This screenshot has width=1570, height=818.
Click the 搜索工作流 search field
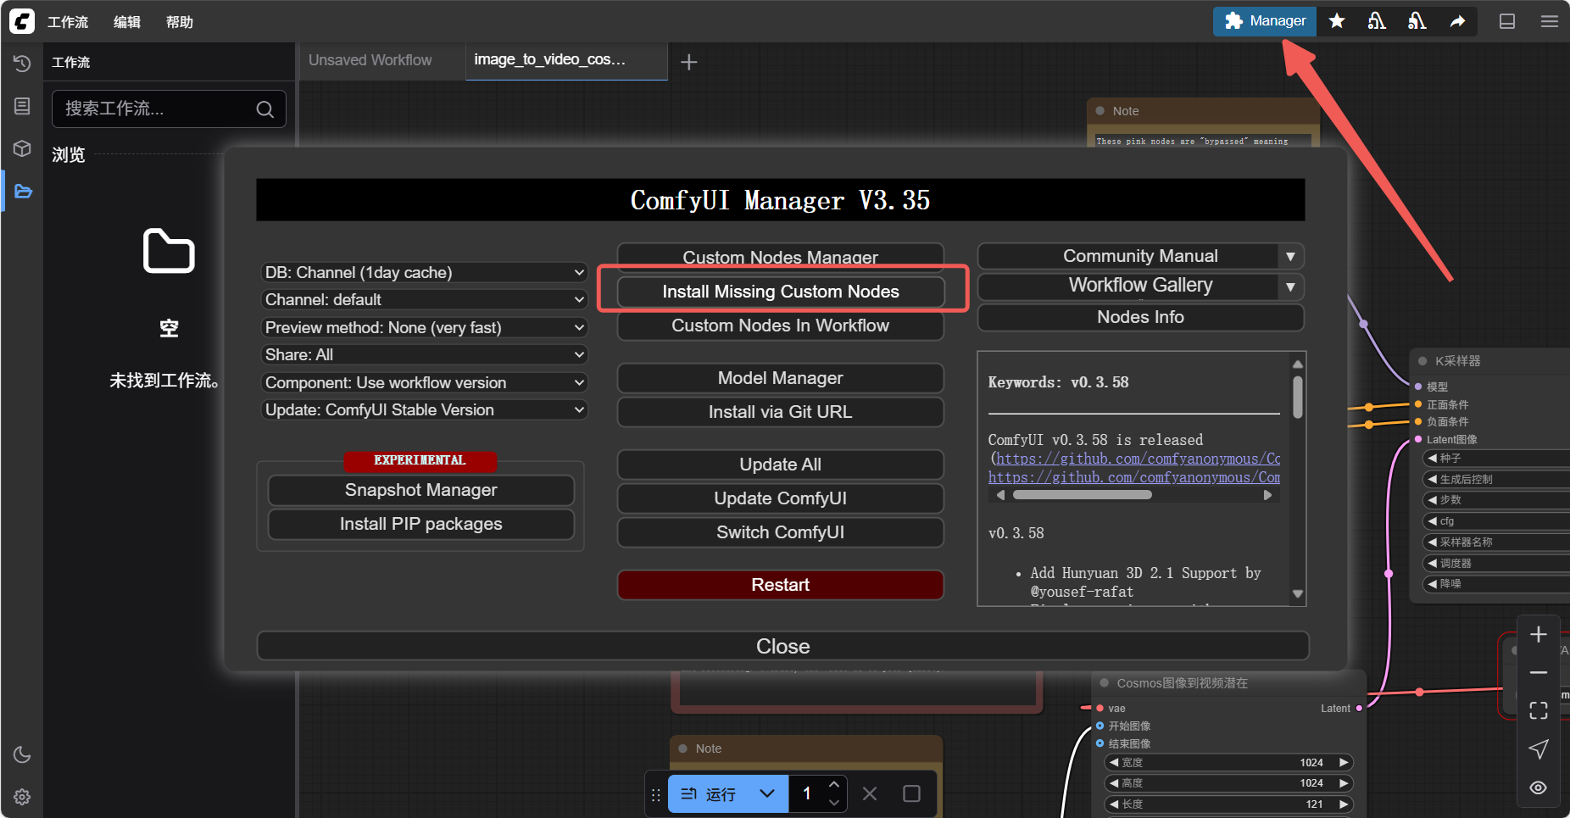click(x=157, y=109)
